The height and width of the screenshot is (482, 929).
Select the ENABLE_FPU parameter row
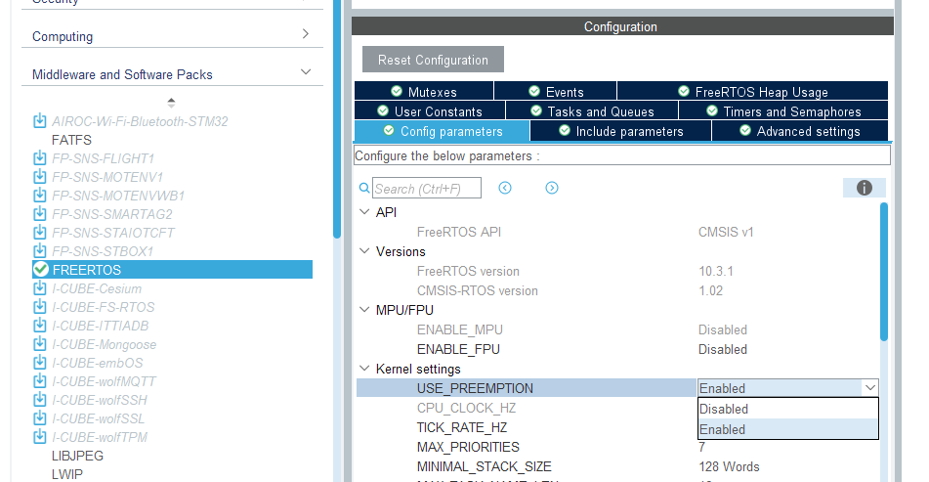[x=618, y=349]
